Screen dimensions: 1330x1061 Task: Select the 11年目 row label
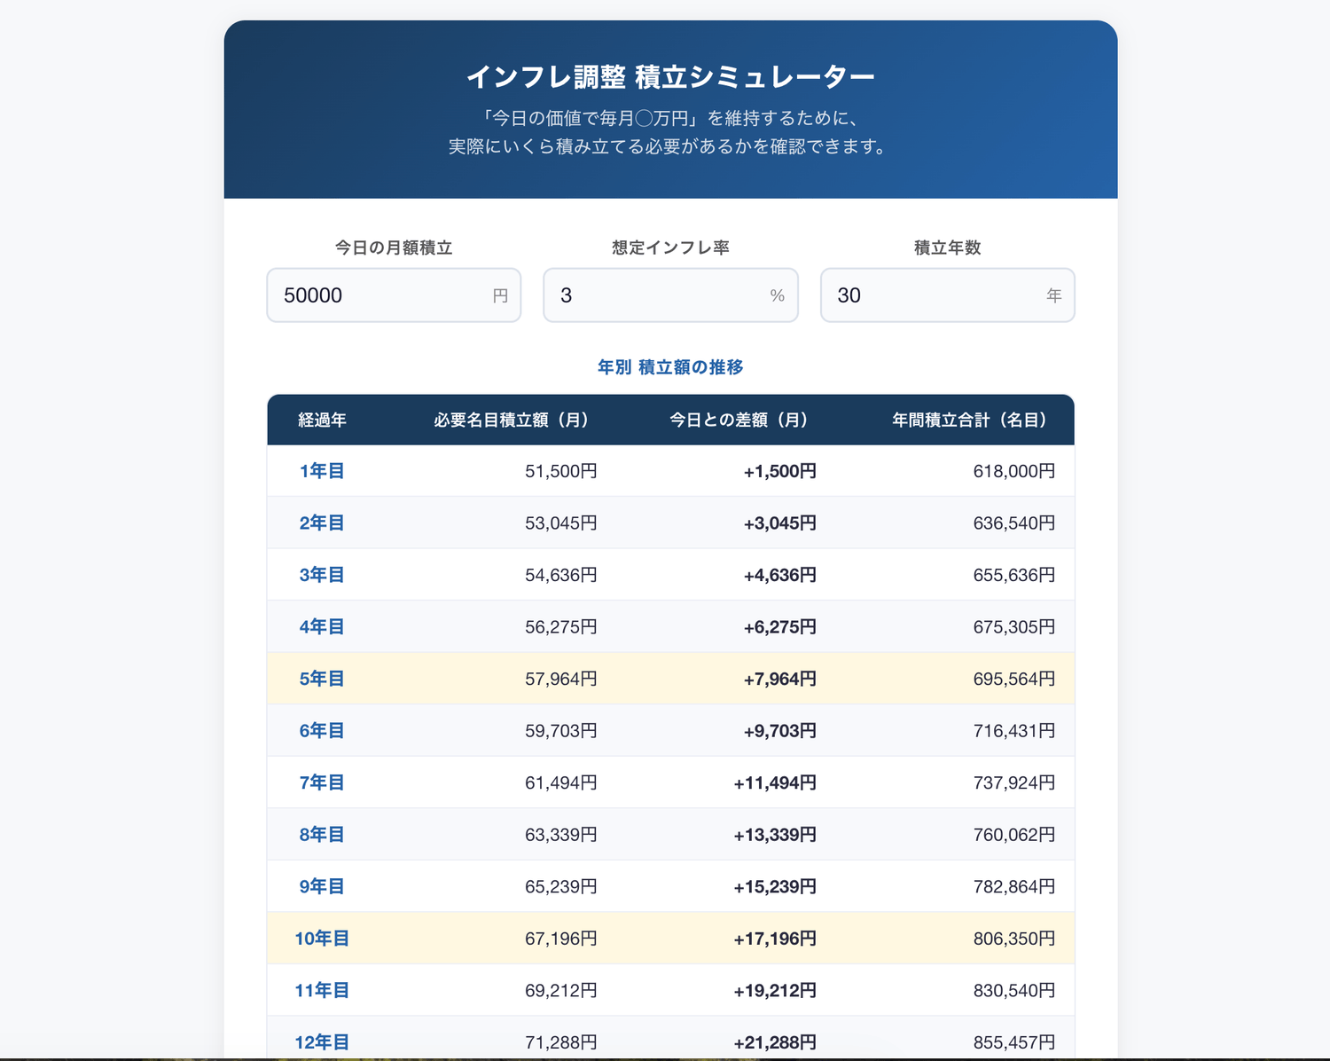click(x=322, y=990)
